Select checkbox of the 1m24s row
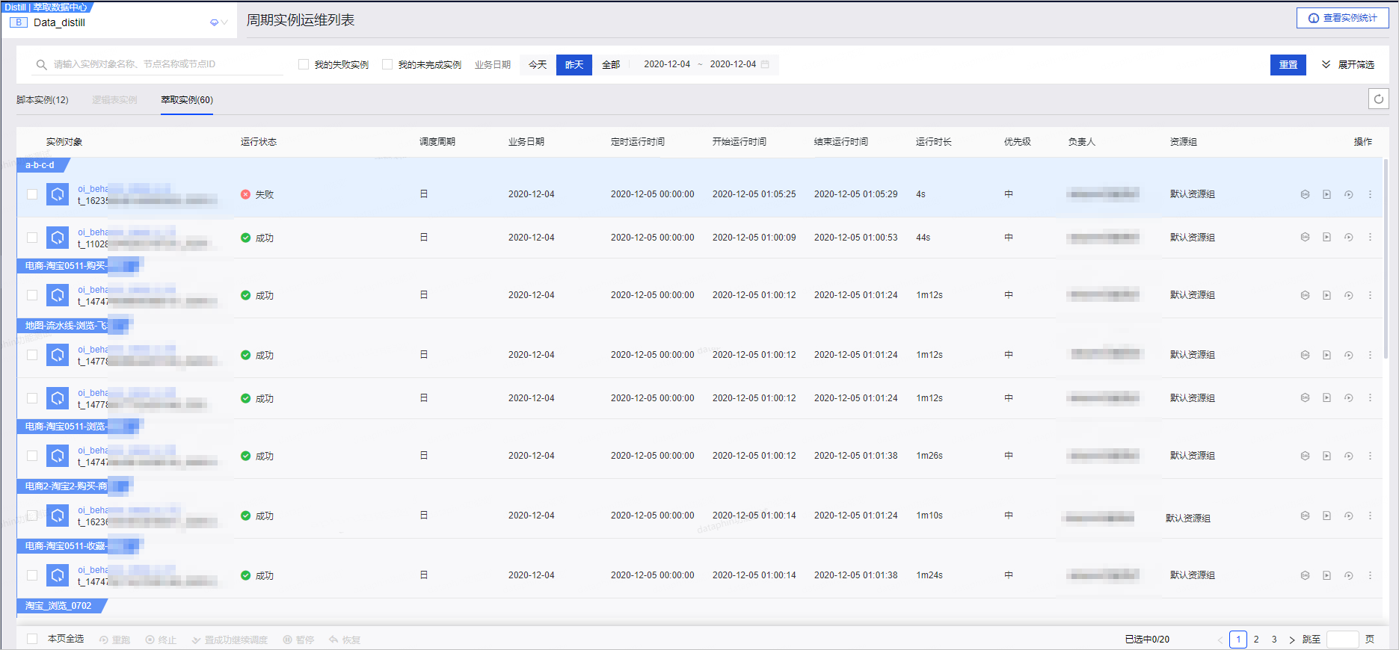This screenshot has height=650, width=1399. [32, 575]
